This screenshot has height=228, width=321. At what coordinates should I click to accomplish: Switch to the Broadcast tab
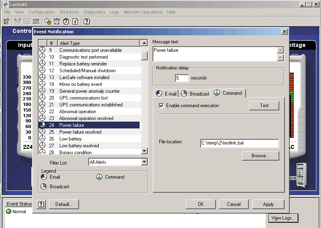[195, 94]
